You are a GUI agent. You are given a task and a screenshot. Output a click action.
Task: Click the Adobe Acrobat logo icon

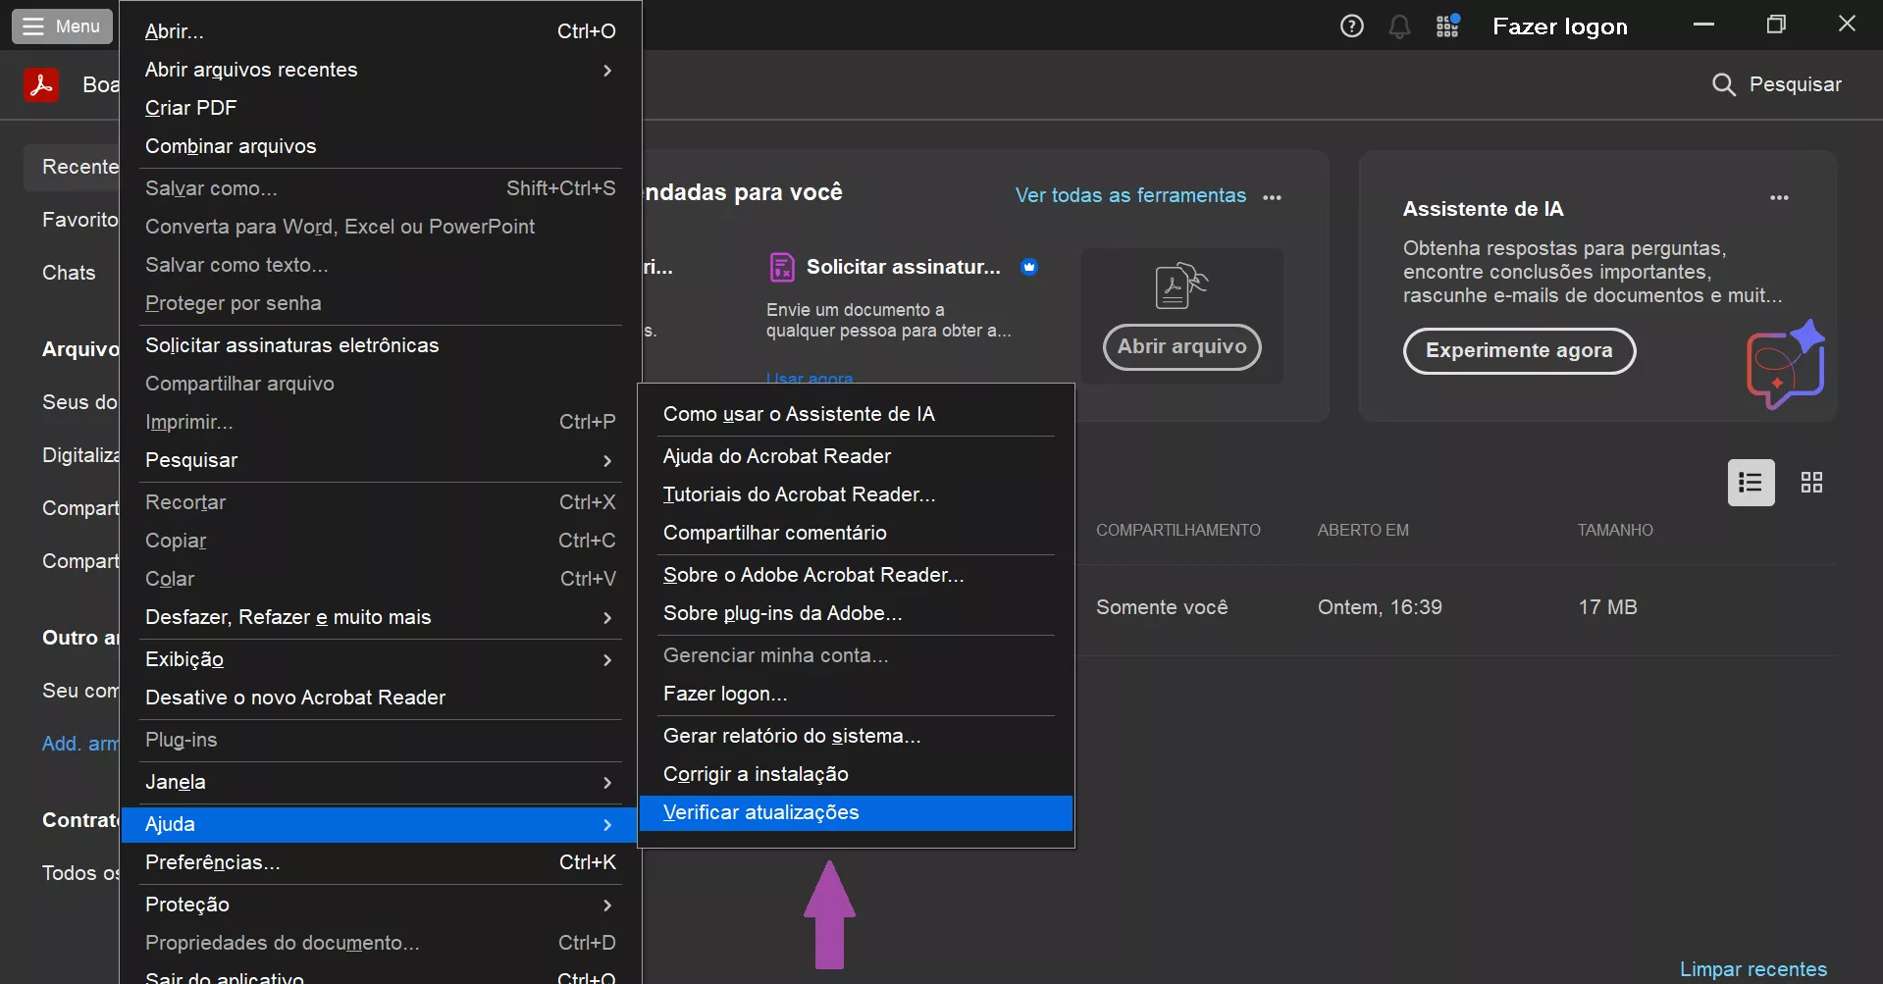pos(41,82)
